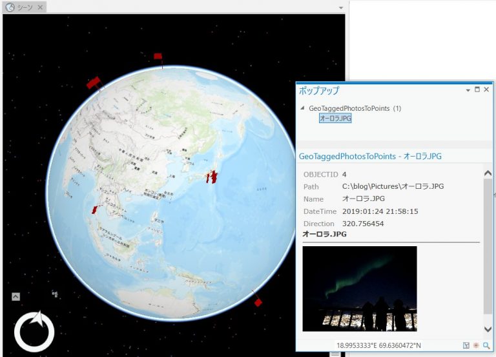Click DateTime value 2019:01:24 21:58:15

pos(380,211)
